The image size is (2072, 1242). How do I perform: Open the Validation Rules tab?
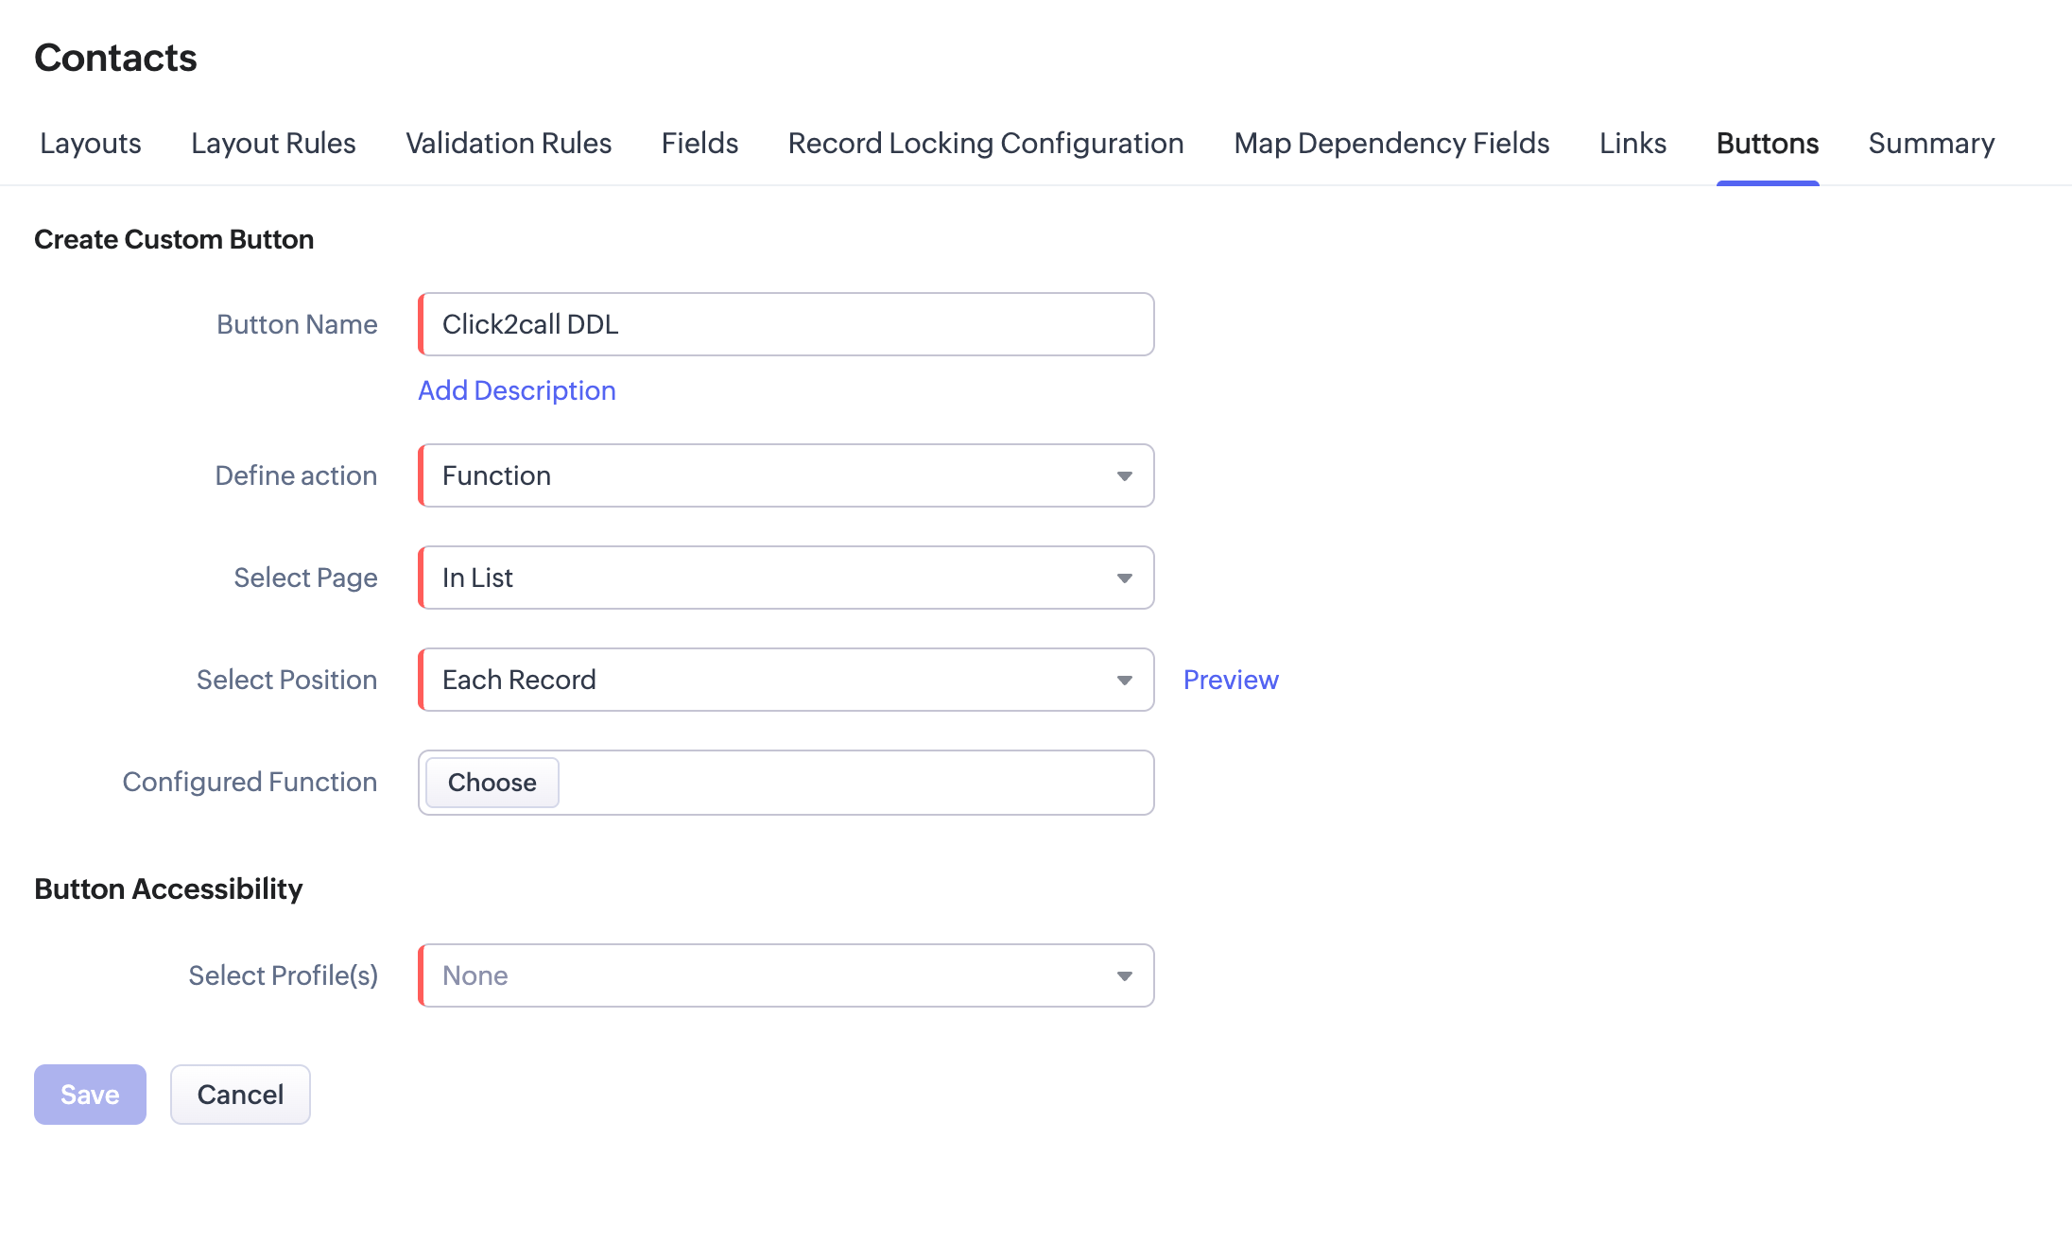[509, 143]
